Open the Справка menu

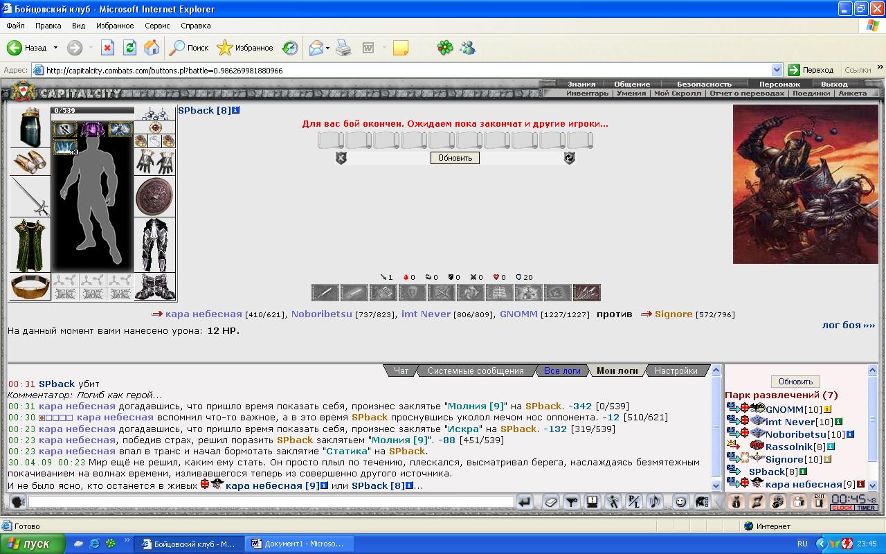tap(196, 26)
